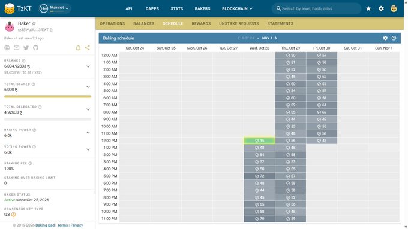Viewport: 408px width, 229px height.
Task: Click the page scrollbar down arrow
Action: coord(406,227)
